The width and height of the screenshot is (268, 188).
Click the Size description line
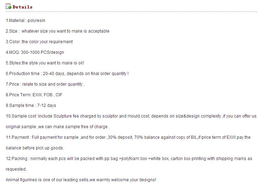coord(57,31)
